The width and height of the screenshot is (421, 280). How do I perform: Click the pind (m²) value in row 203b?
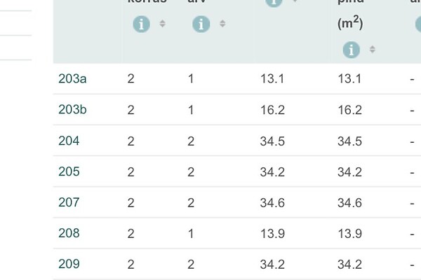[349, 110]
